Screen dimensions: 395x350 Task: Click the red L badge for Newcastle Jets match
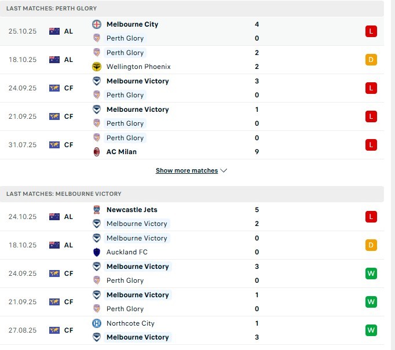click(371, 217)
